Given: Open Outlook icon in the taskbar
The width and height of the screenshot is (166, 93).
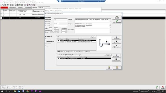Looking at the screenshot, I should [19, 91].
